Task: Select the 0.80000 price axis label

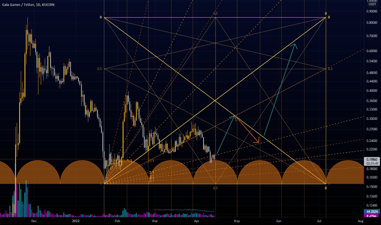Action: (372, 22)
